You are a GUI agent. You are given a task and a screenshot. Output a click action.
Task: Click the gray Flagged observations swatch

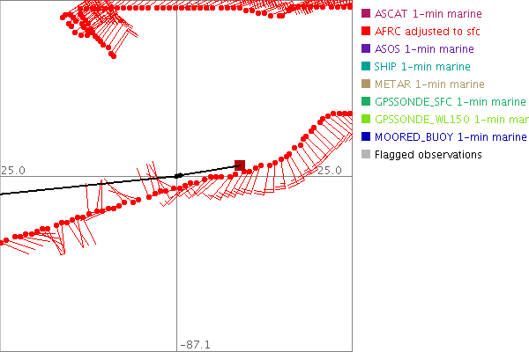(366, 155)
